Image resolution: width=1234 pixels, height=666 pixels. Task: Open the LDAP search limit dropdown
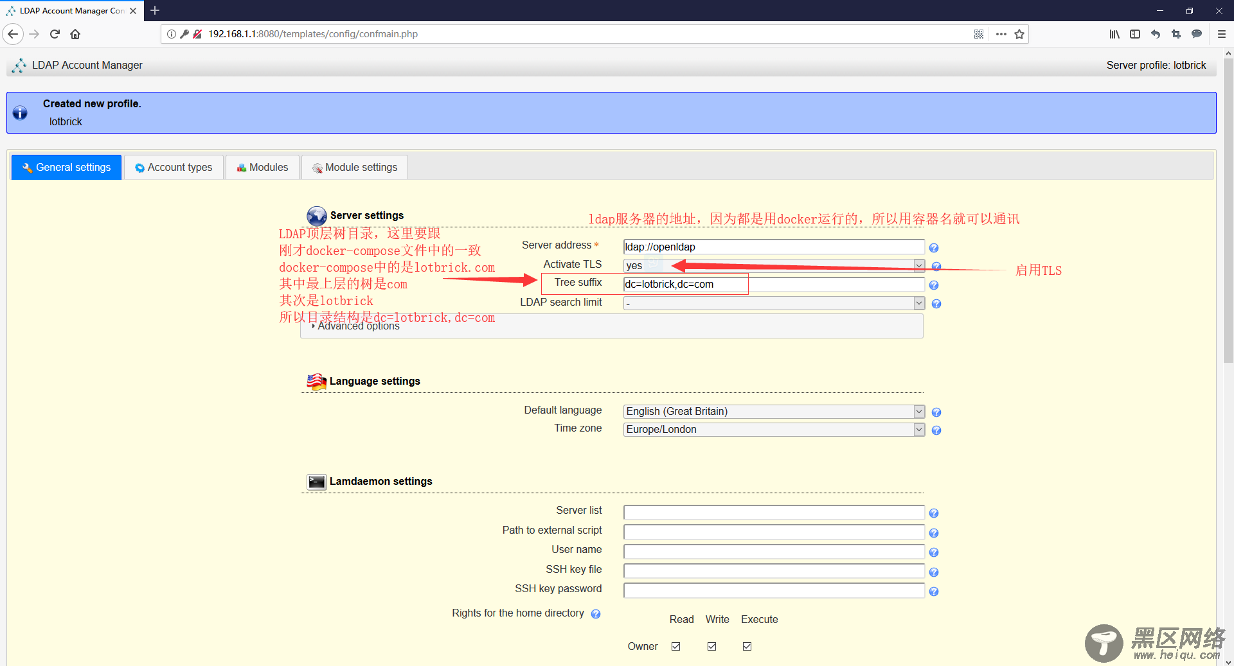pyautogui.click(x=774, y=303)
